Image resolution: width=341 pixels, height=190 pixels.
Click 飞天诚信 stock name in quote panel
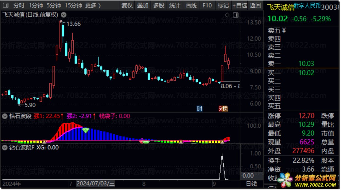281,7
